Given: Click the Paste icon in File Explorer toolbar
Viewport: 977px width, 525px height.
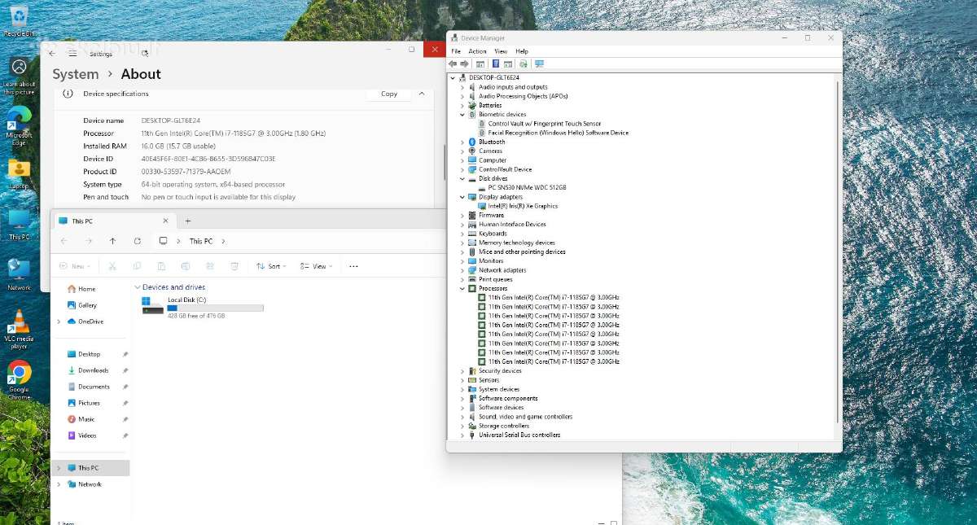Looking at the screenshot, I should (x=161, y=266).
